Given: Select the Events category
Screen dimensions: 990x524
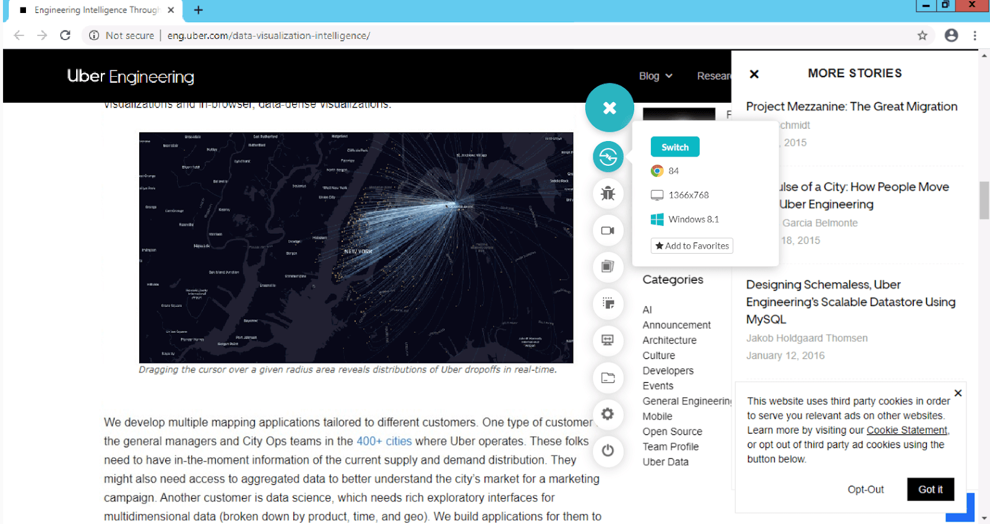Looking at the screenshot, I should pyautogui.click(x=658, y=386).
